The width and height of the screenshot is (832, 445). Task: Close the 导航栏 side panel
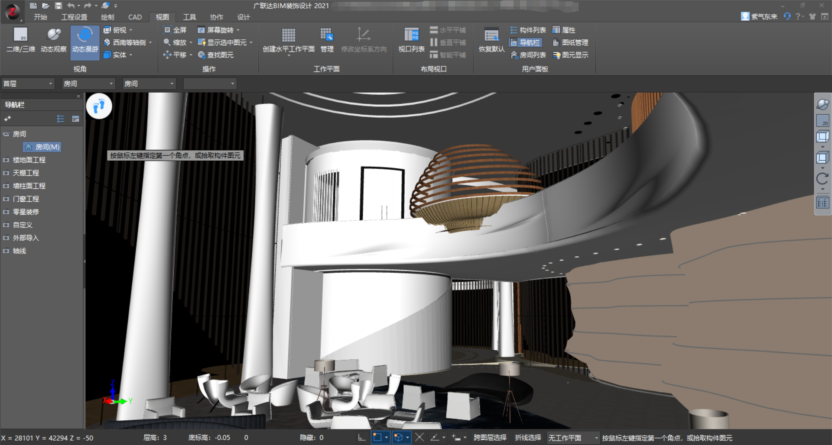tap(78, 96)
